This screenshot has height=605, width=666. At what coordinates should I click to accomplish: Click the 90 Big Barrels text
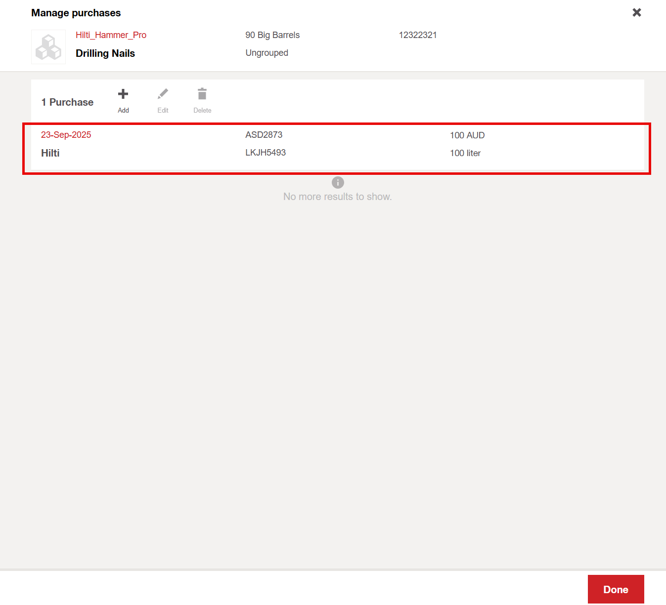272,35
